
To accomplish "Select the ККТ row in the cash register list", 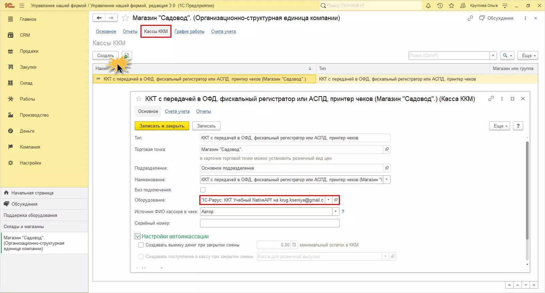I will [x=315, y=79].
